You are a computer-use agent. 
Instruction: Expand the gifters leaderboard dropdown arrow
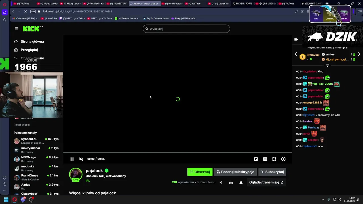click(327, 65)
